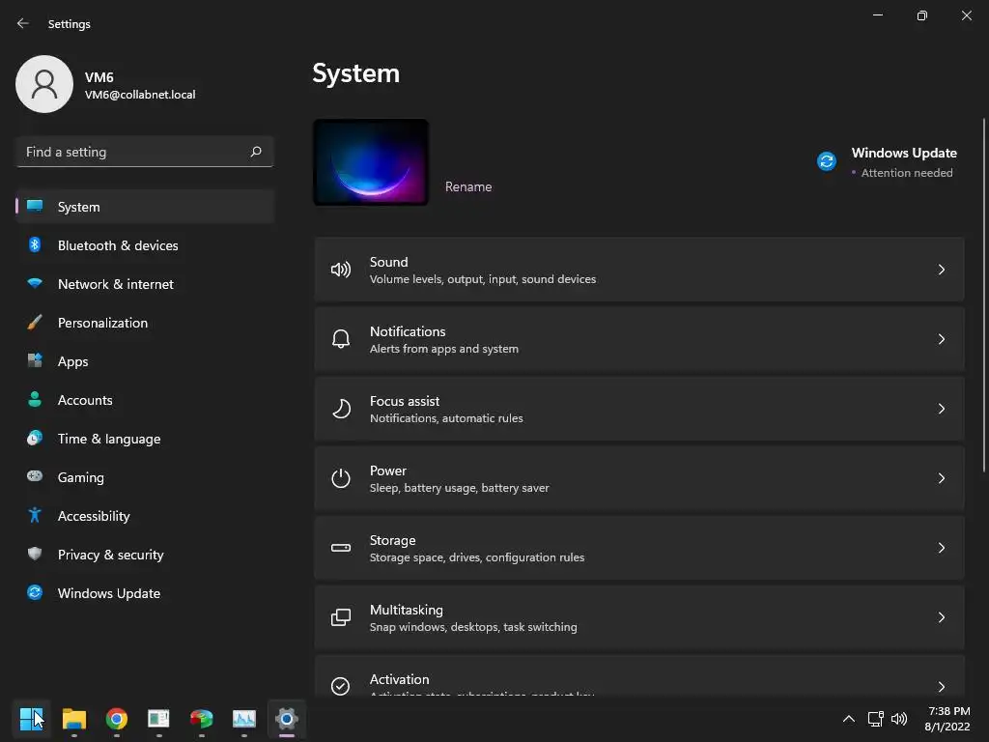Click the Accounts person icon in sidebar
Viewport: 989px width, 742px height.
pyautogui.click(x=35, y=399)
